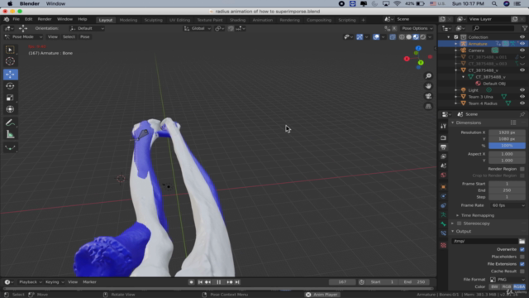Viewport: 529px width, 298px height.
Task: Select the Select Box tool
Action: pyautogui.click(x=10, y=50)
